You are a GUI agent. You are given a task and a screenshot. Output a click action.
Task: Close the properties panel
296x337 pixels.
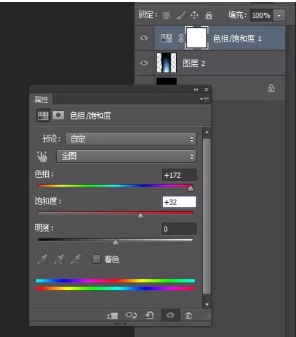point(206,89)
